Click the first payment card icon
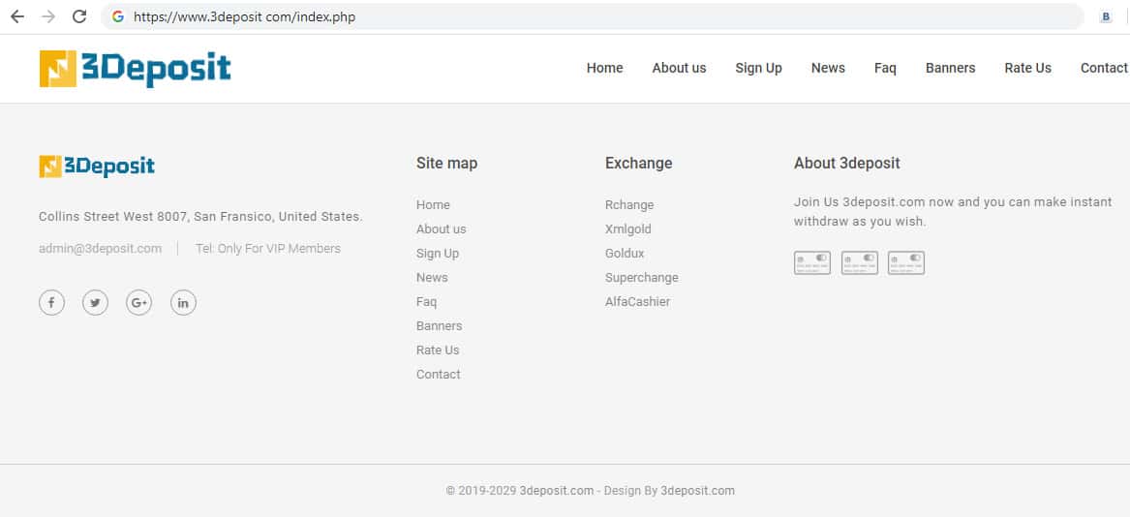Screen dimensions: 1130x517 812,262
